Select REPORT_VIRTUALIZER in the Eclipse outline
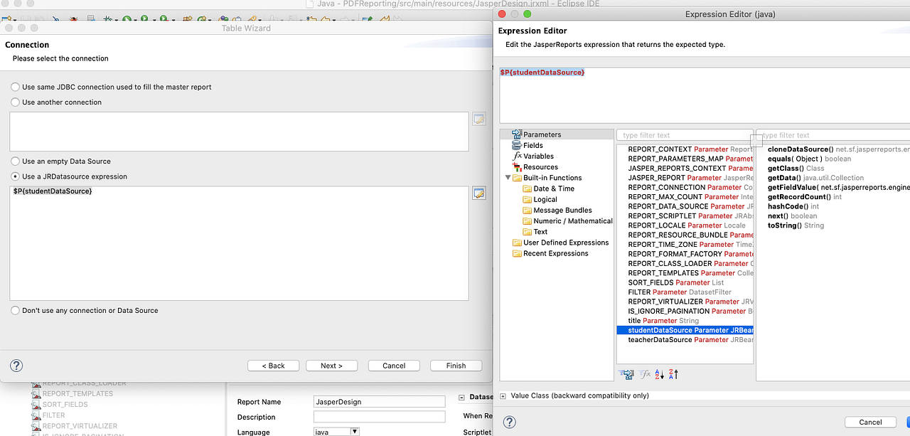910x436 pixels. point(80,426)
